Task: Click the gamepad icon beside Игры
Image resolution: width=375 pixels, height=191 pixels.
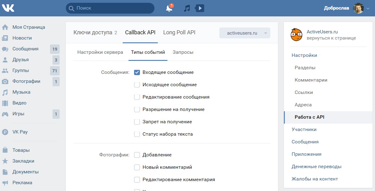Action: pos(5,114)
